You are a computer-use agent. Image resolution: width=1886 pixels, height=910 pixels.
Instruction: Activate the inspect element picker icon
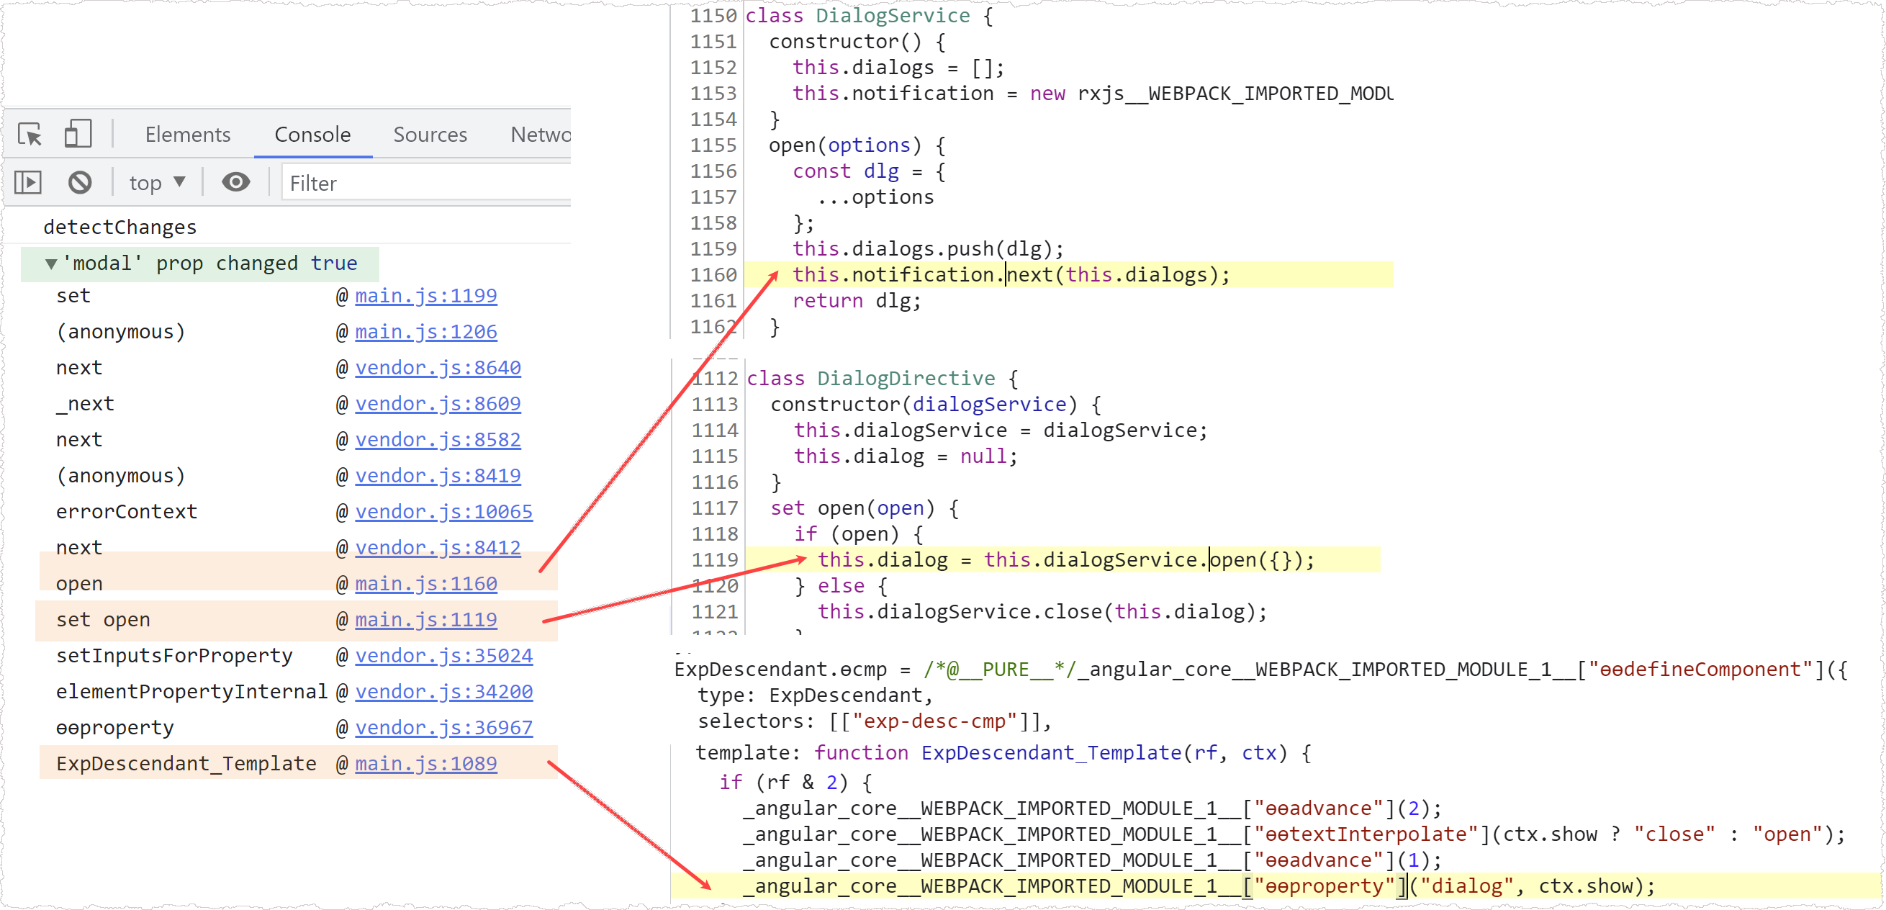(30, 135)
